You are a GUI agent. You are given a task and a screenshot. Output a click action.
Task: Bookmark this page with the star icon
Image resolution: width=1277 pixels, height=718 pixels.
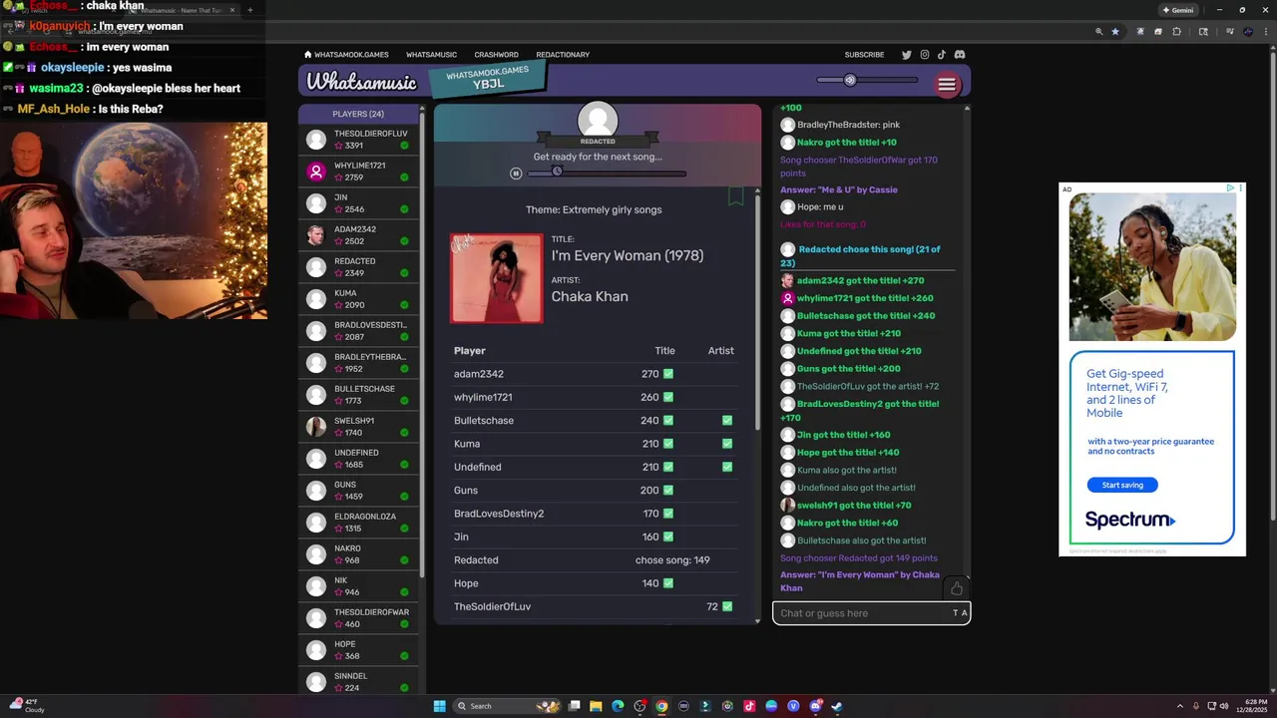pos(1115,31)
